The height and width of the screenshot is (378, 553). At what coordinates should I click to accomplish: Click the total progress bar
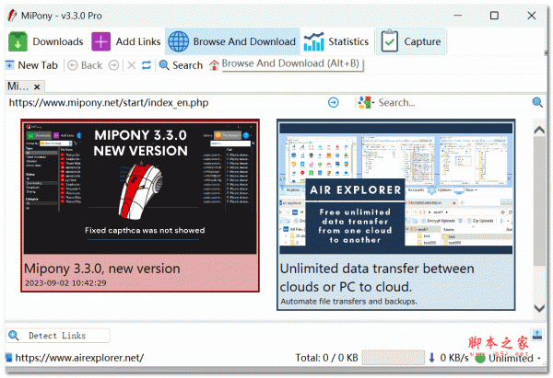[x=393, y=358]
